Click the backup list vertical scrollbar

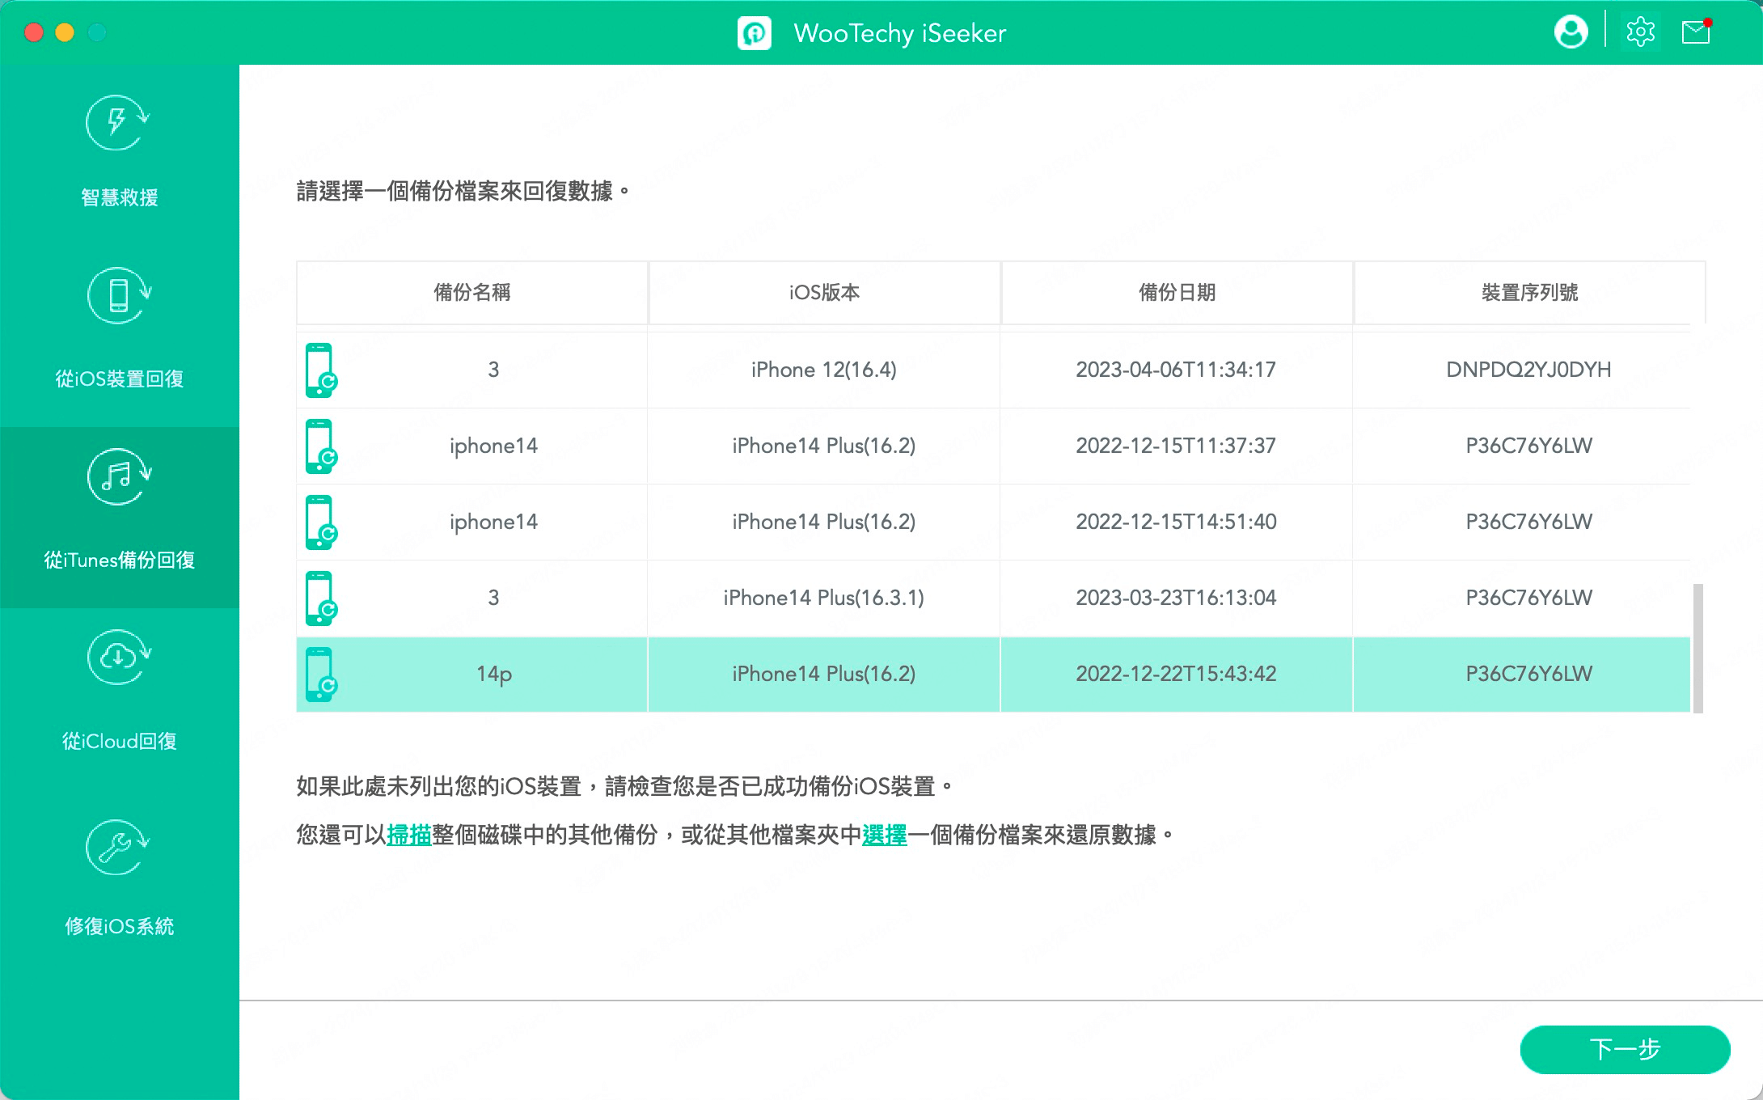coord(1698,648)
